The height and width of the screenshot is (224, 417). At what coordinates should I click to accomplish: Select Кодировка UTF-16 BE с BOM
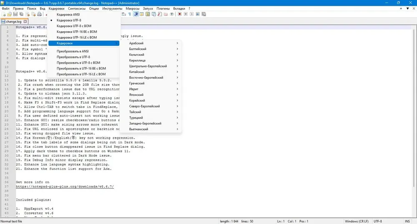point(84,32)
